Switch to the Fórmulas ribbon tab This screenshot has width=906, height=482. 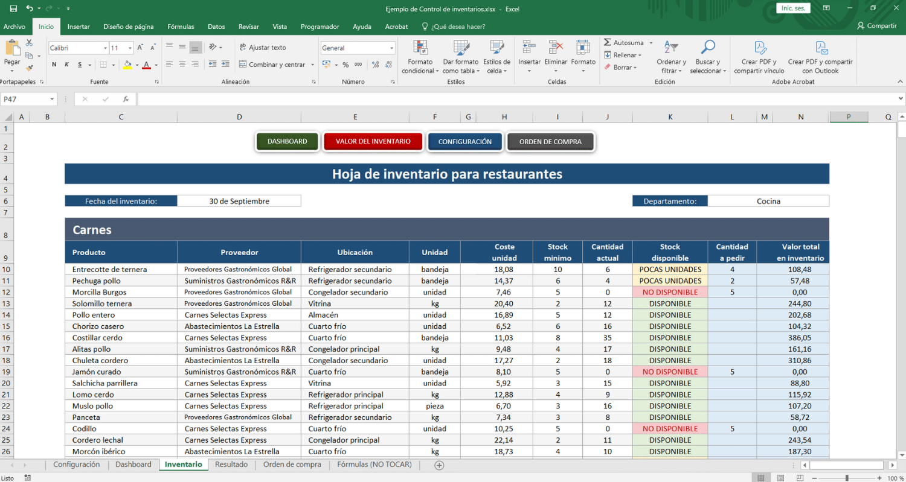pyautogui.click(x=181, y=27)
